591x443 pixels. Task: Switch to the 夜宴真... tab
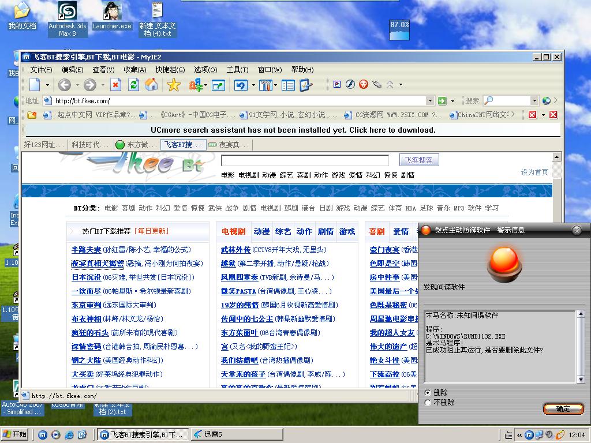click(x=230, y=145)
